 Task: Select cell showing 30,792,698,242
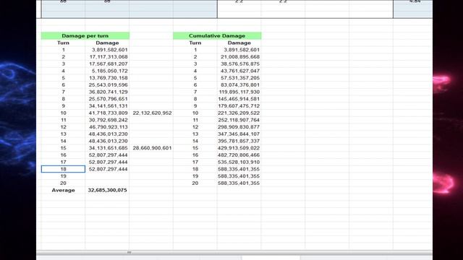click(x=107, y=120)
